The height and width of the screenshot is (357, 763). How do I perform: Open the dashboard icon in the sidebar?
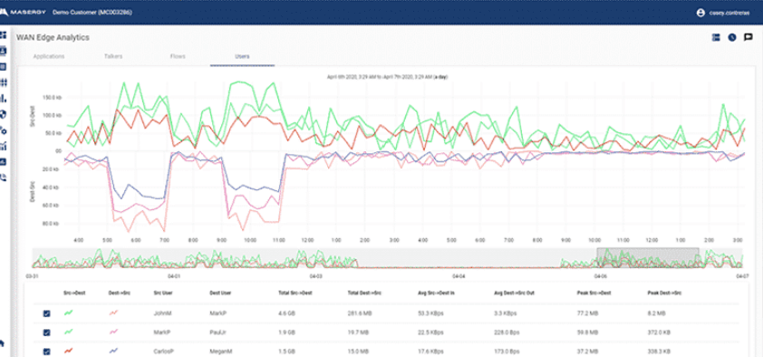click(x=3, y=35)
